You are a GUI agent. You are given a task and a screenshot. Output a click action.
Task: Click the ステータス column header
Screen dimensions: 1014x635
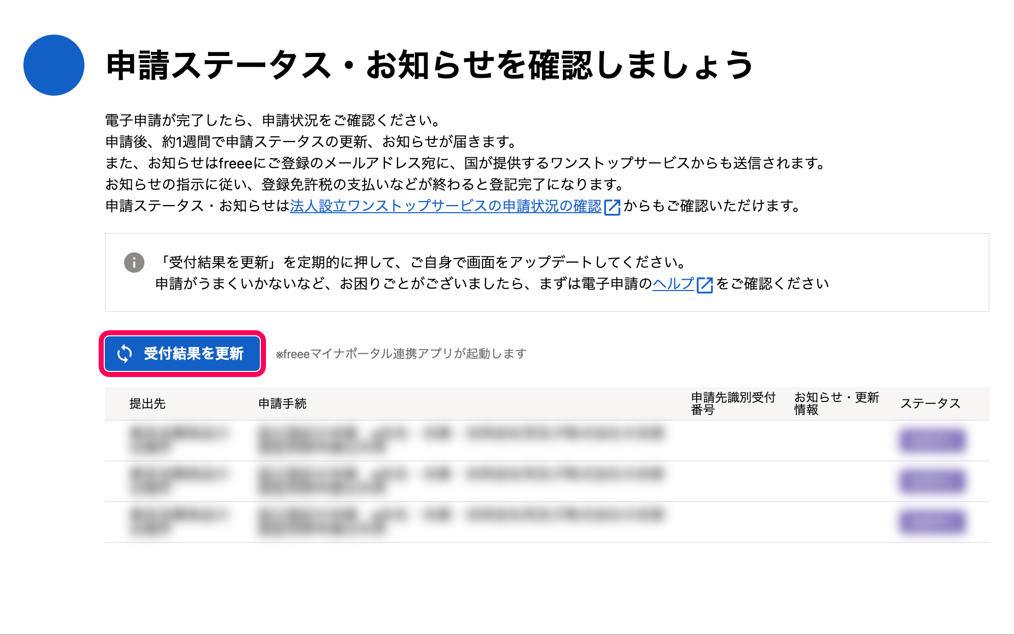coord(930,403)
